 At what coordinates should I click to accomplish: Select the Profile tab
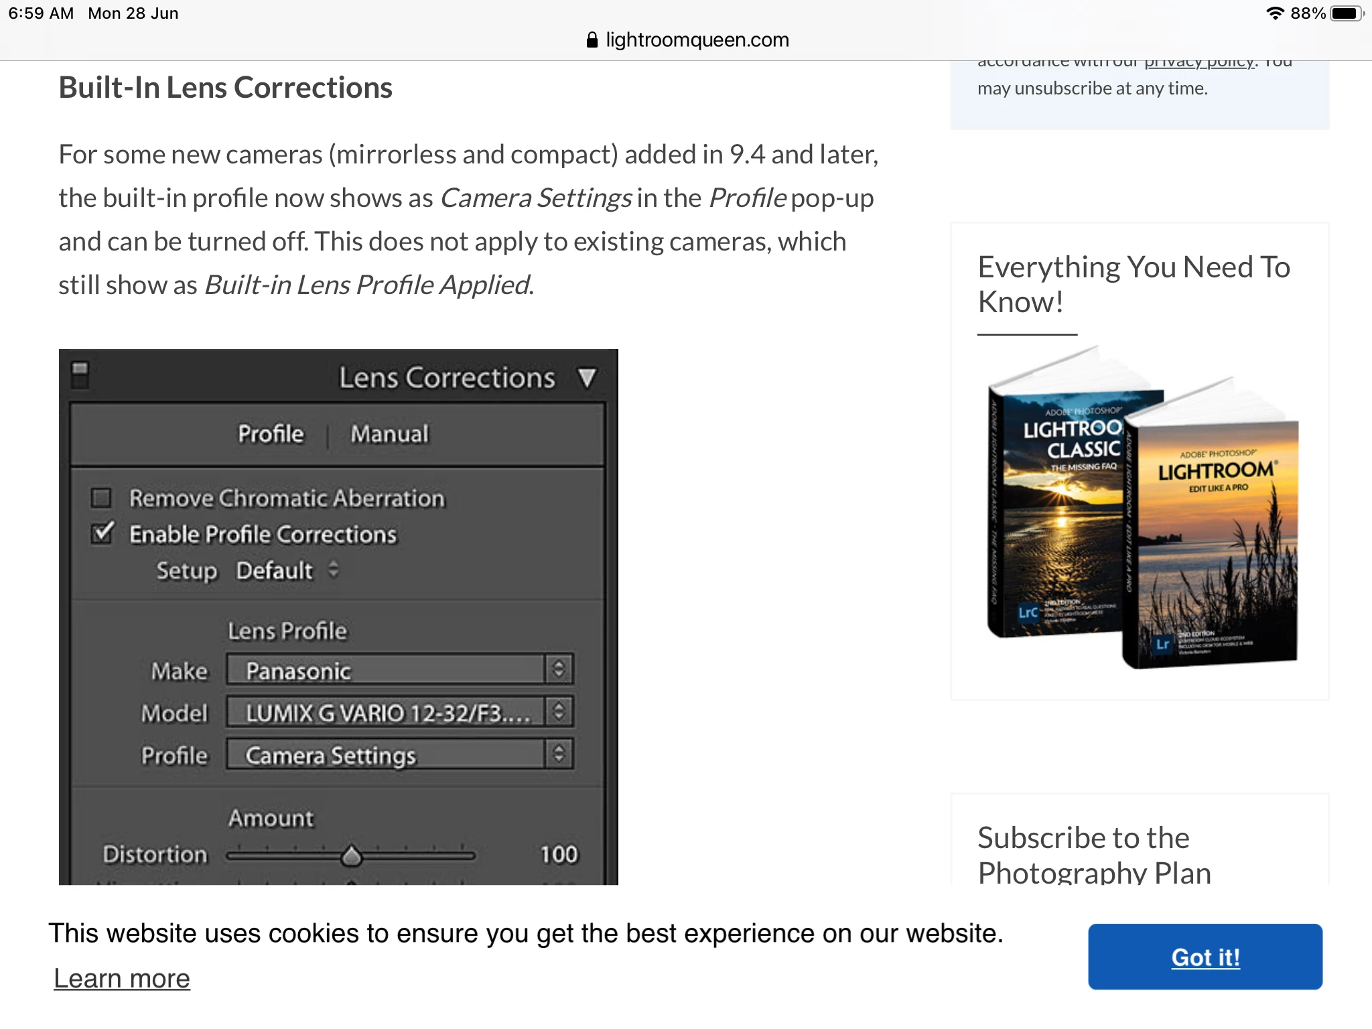pos(271,434)
